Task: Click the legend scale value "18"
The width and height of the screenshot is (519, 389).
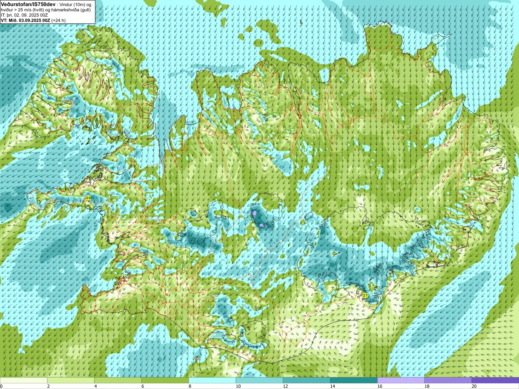Action: pyautogui.click(x=427, y=386)
